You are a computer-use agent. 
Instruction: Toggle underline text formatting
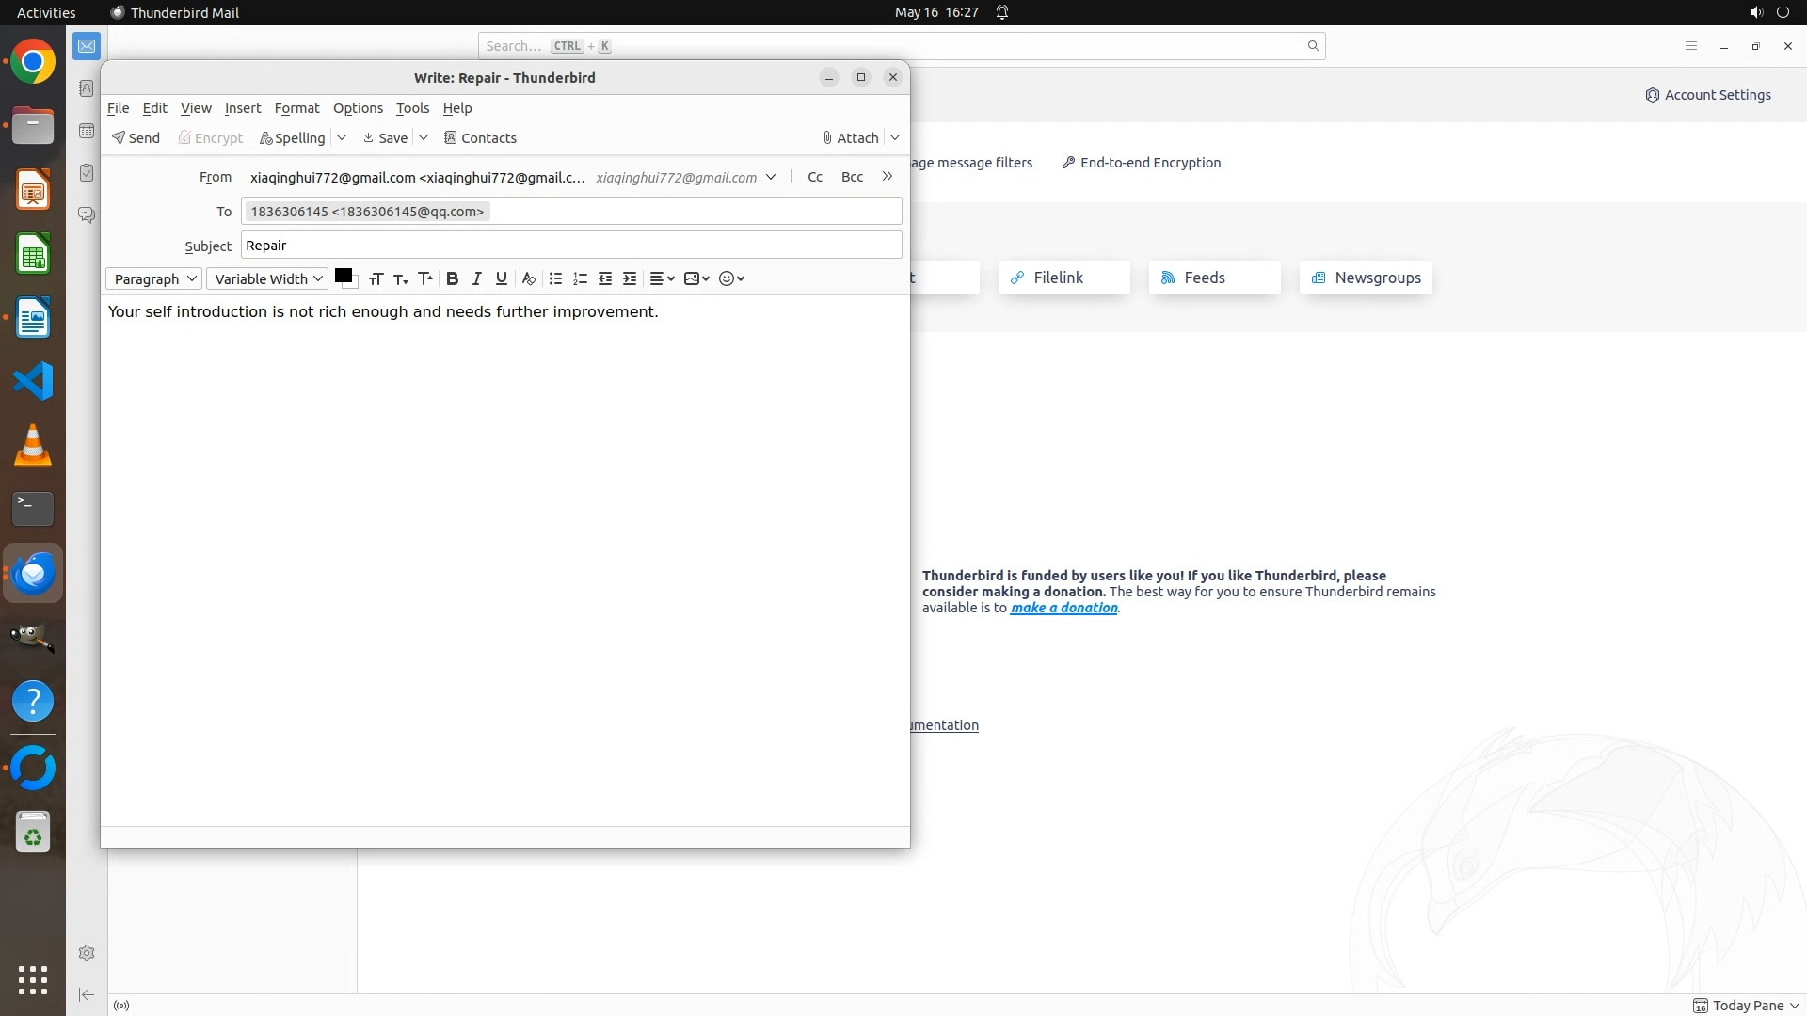[x=501, y=278]
